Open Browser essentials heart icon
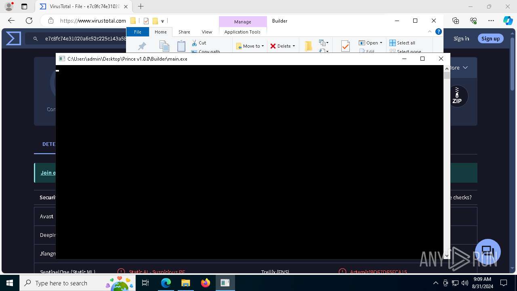This screenshot has height=291, width=517. coord(473,21)
